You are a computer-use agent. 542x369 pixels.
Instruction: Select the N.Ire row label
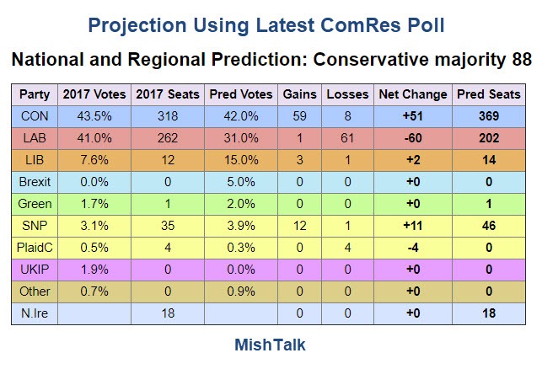pyautogui.click(x=34, y=313)
